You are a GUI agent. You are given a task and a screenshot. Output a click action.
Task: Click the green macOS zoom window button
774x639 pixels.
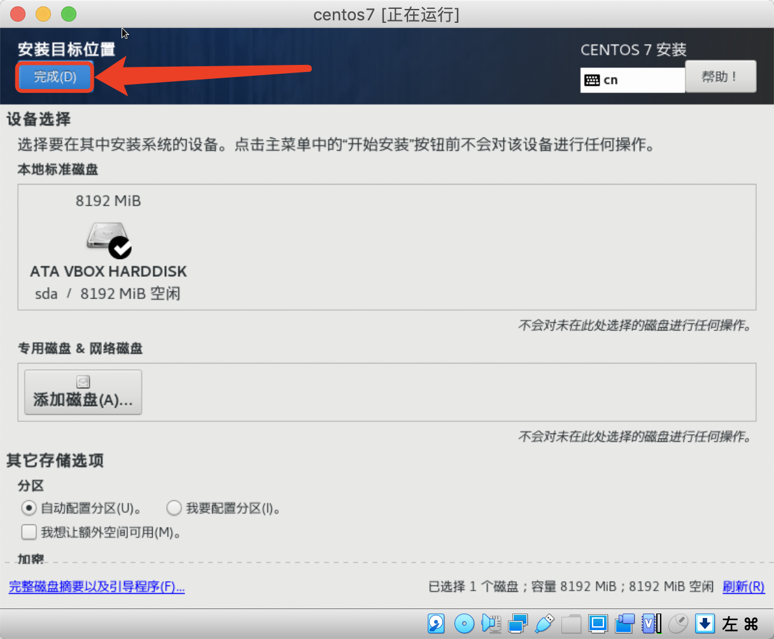(x=68, y=13)
